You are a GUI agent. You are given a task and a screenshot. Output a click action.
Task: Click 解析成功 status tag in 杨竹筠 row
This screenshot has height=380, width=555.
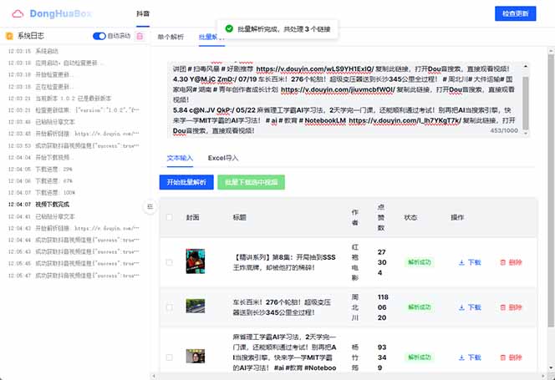pyautogui.click(x=420, y=357)
